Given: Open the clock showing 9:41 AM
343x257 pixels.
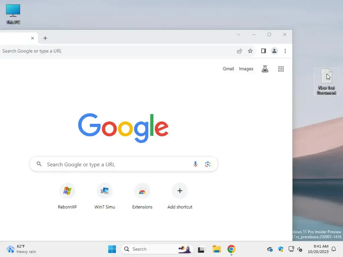Looking at the screenshot, I should click(x=318, y=249).
